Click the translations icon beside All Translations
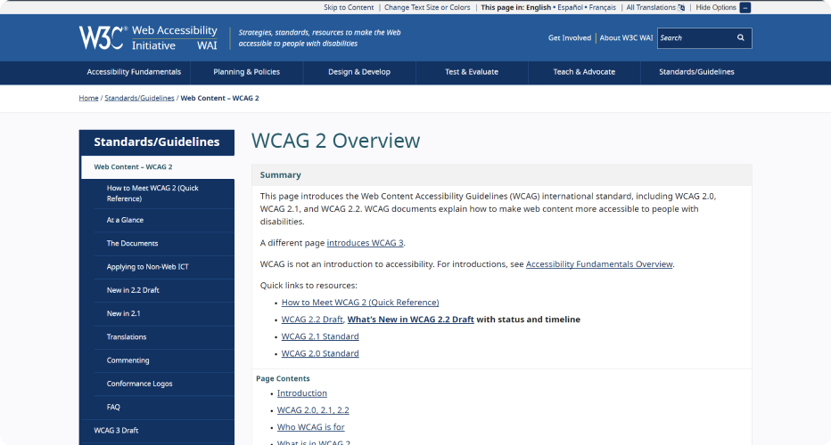Image resolution: width=831 pixels, height=445 pixels. [681, 7]
